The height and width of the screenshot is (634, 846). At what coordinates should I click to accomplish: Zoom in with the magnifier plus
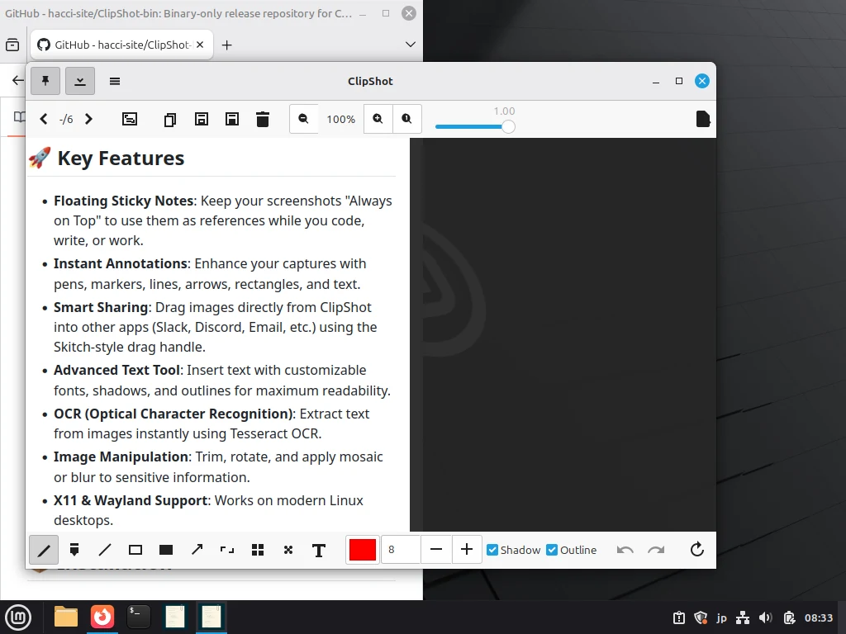pos(378,119)
